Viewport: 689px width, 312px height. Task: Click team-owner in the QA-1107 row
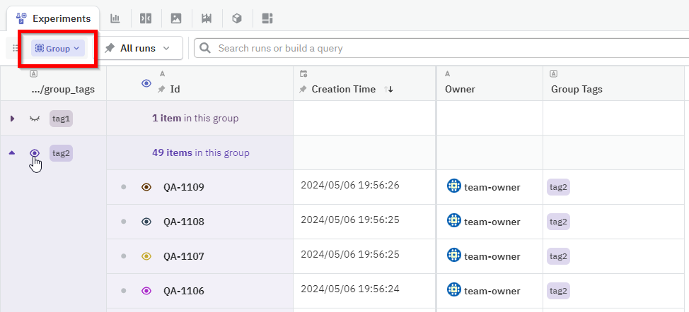492,256
